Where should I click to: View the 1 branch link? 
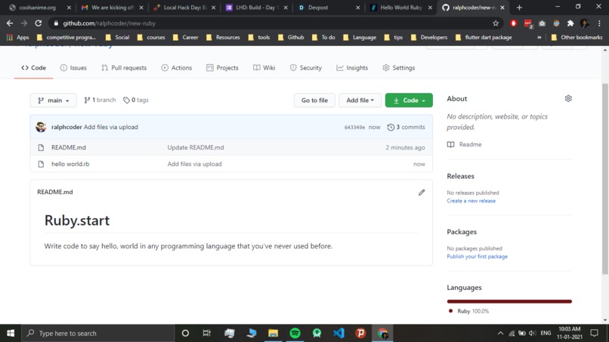pos(100,100)
